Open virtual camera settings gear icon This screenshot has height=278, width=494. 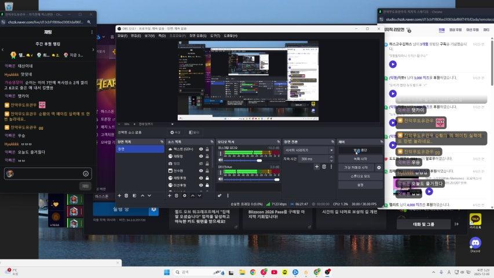[x=379, y=167]
